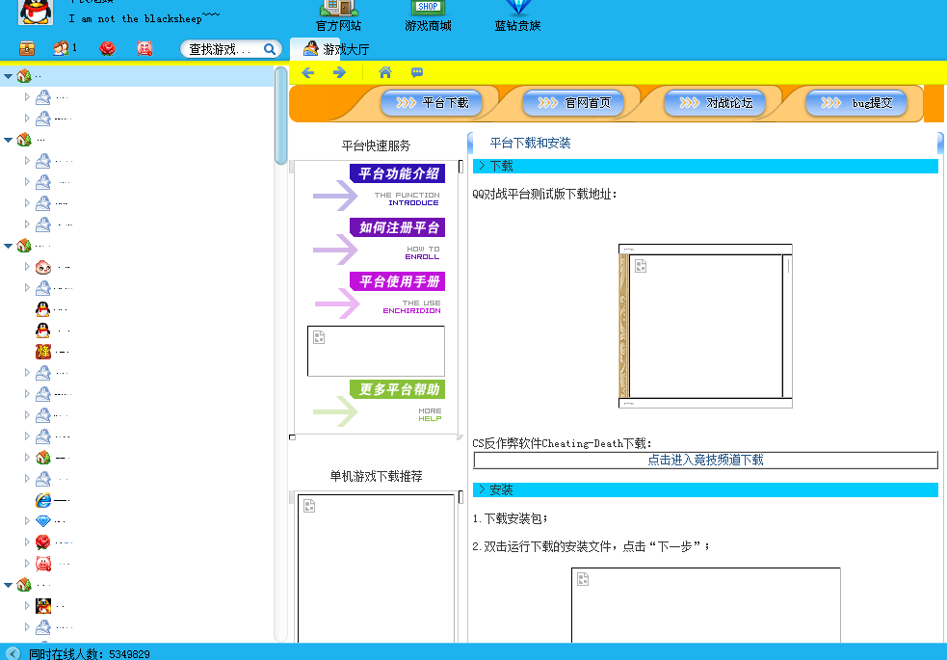Click the 平台快速服务 heading
947x660 pixels.
tap(377, 145)
